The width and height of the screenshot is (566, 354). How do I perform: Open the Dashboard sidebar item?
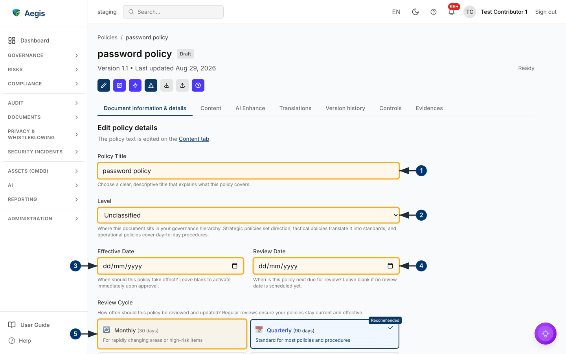(44, 41)
